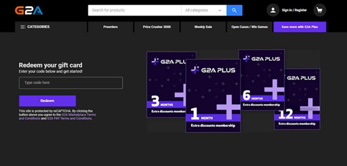Click the G2A logo

pos(29,10)
